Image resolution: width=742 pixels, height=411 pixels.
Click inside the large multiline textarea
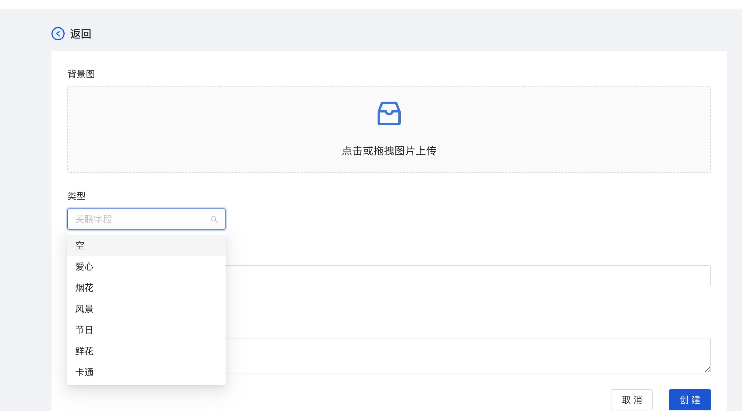(468, 355)
